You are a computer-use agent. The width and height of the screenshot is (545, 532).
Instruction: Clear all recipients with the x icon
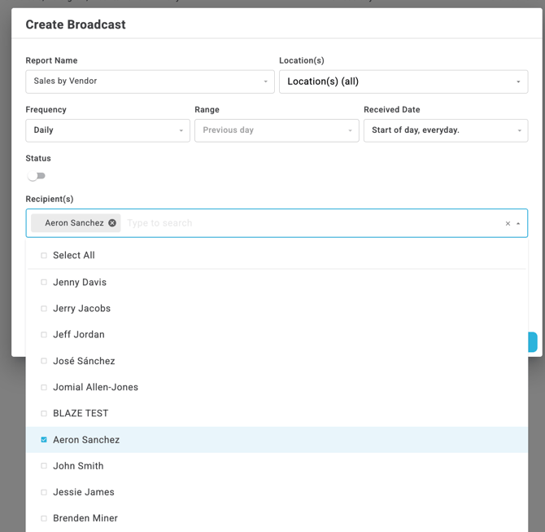tap(508, 224)
